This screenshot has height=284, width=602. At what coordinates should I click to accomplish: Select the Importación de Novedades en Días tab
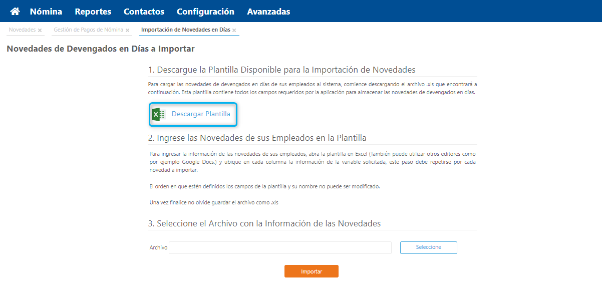pyautogui.click(x=185, y=30)
